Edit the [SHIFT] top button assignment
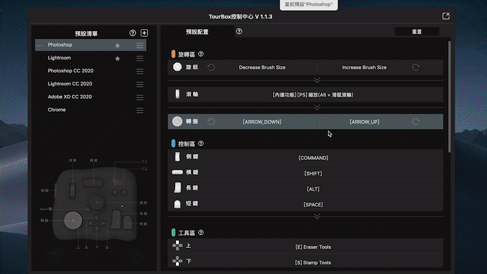The width and height of the screenshot is (487, 274). click(x=313, y=174)
